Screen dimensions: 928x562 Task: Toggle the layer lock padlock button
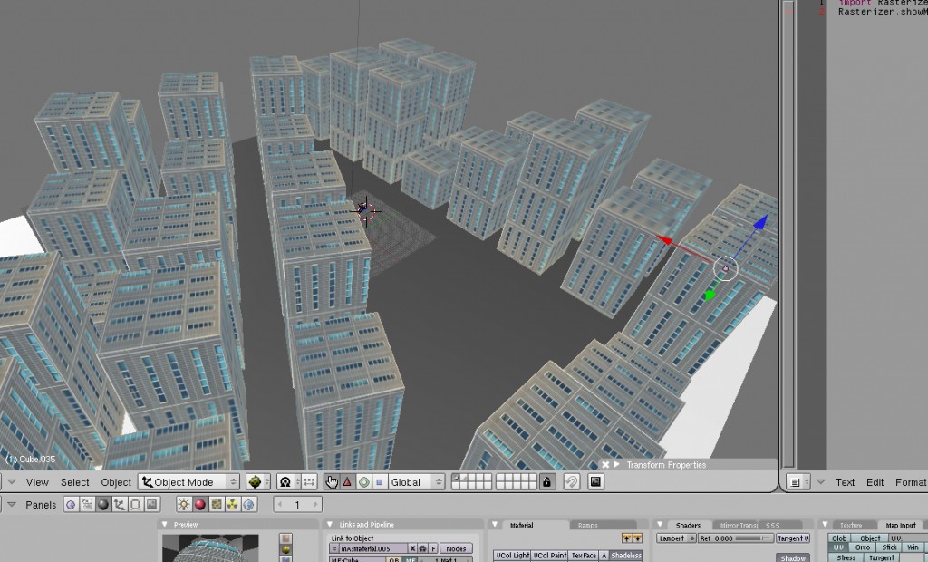547,482
